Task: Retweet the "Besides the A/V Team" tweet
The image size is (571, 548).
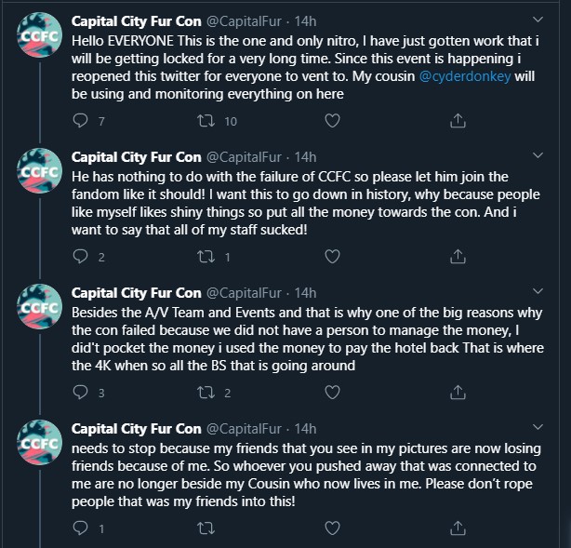Action: (206, 393)
